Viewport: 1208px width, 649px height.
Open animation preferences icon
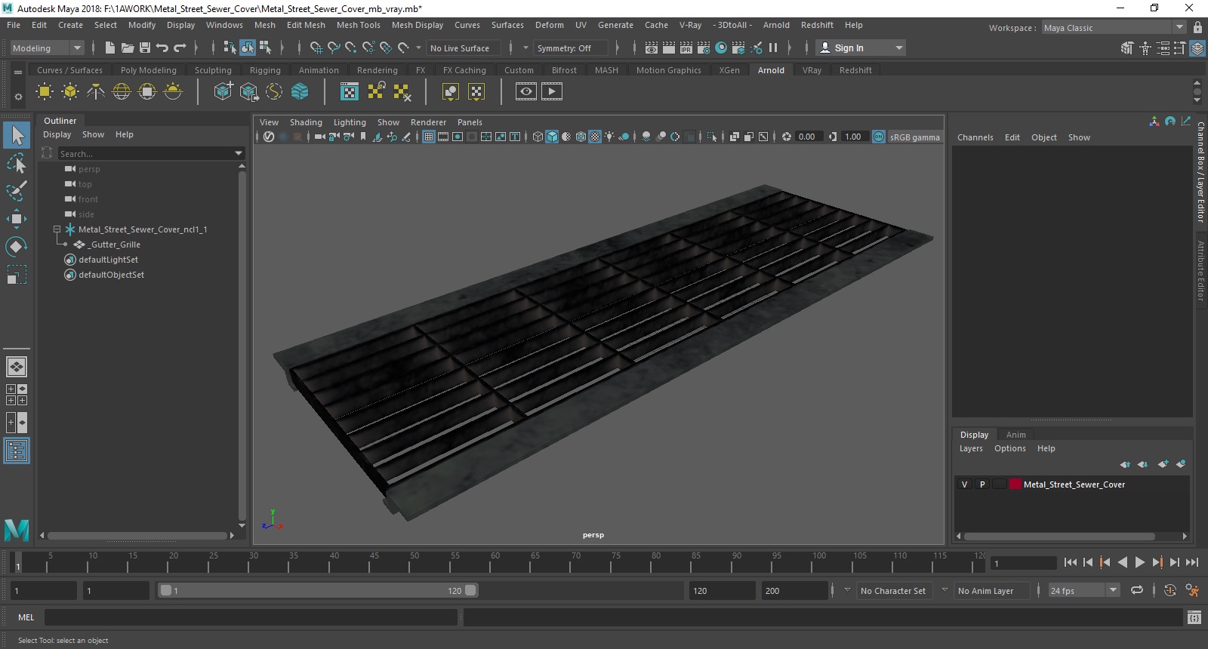(x=1192, y=590)
